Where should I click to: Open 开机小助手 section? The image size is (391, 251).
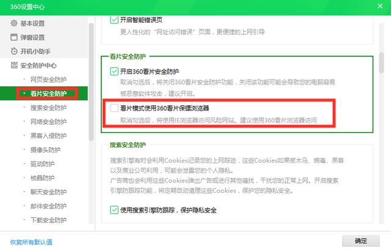point(44,51)
